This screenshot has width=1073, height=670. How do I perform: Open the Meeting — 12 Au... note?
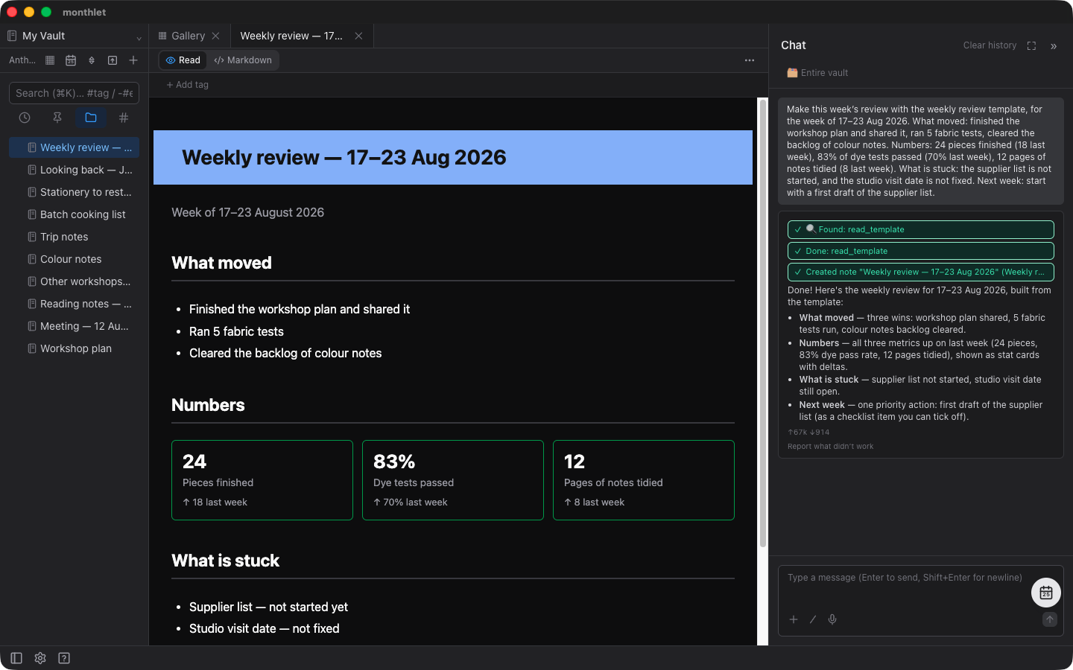(74, 326)
